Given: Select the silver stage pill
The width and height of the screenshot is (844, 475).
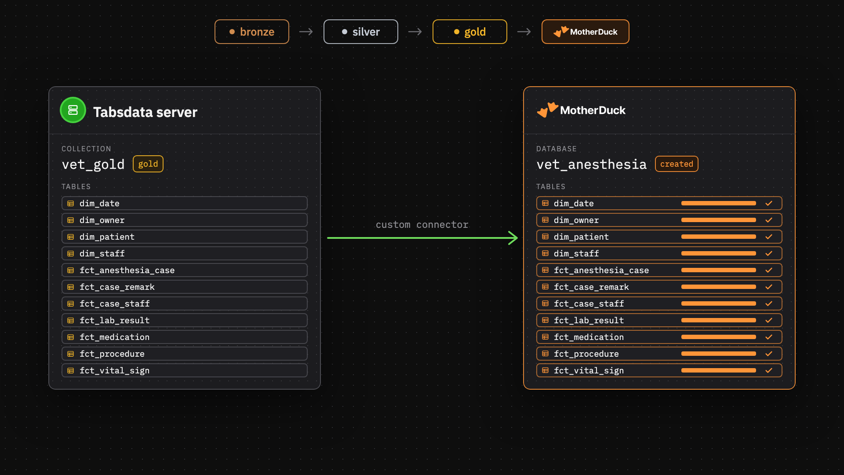Looking at the screenshot, I should coord(361,32).
